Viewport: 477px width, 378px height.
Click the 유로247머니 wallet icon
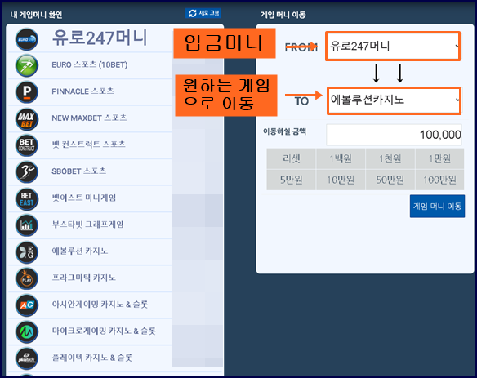27,39
